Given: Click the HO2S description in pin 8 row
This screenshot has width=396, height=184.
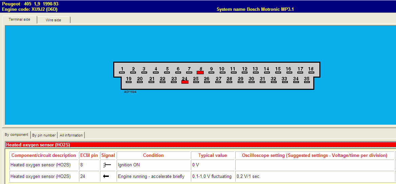Looking at the screenshot, I should point(44,165).
